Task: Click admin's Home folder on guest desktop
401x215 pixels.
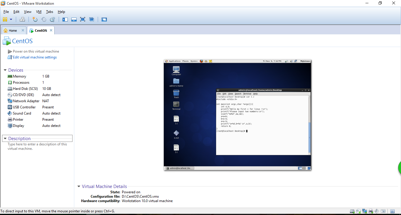Action: click(x=176, y=82)
